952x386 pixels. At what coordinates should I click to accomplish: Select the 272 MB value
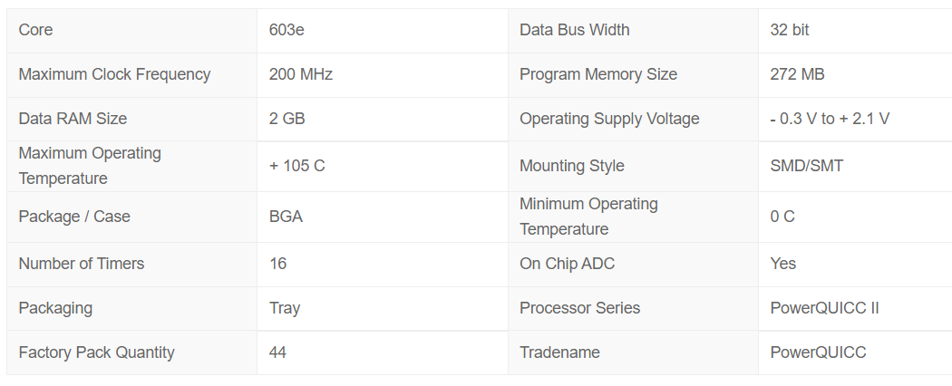click(x=797, y=74)
